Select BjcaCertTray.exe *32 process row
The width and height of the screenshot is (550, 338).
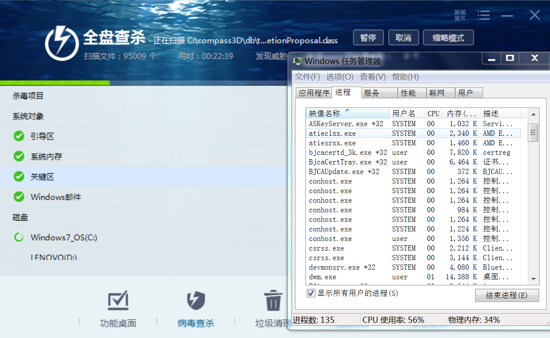413,162
